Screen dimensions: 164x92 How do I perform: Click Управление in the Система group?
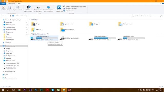click(68, 11)
